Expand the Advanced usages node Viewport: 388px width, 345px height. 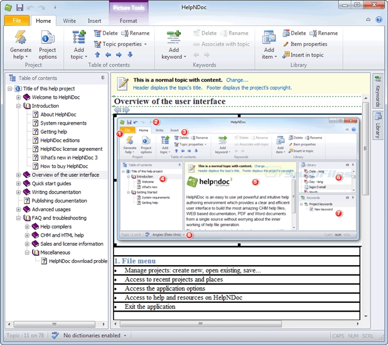(18, 210)
